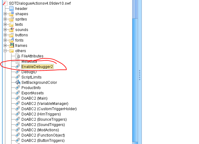Click the sounds folder speaker icon

tap(12, 29)
